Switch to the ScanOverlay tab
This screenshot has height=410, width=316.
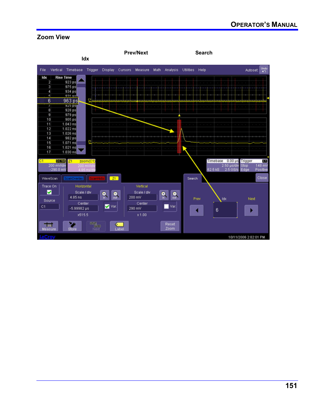(74, 179)
